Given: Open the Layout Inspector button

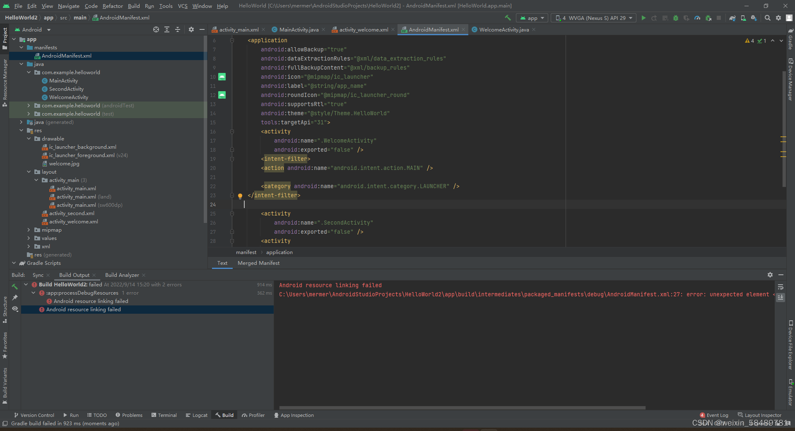Looking at the screenshot, I should pos(759,415).
